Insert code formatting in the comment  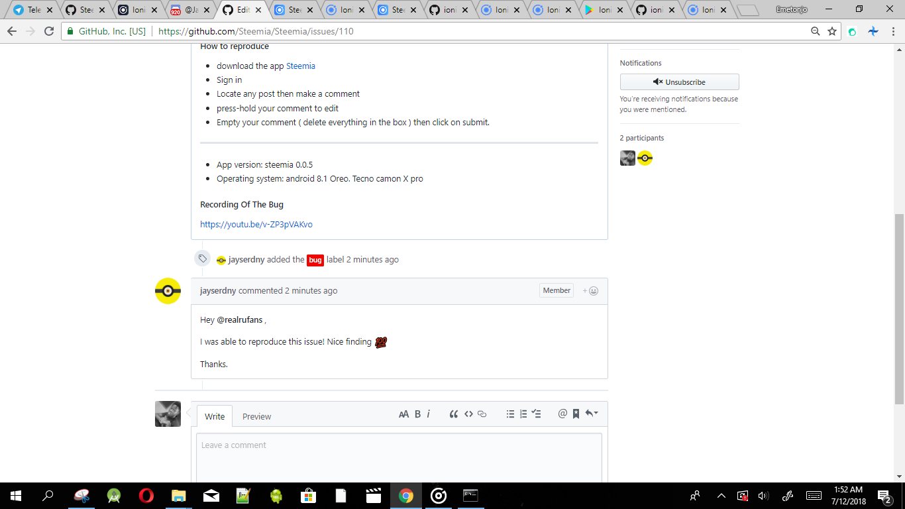point(468,414)
